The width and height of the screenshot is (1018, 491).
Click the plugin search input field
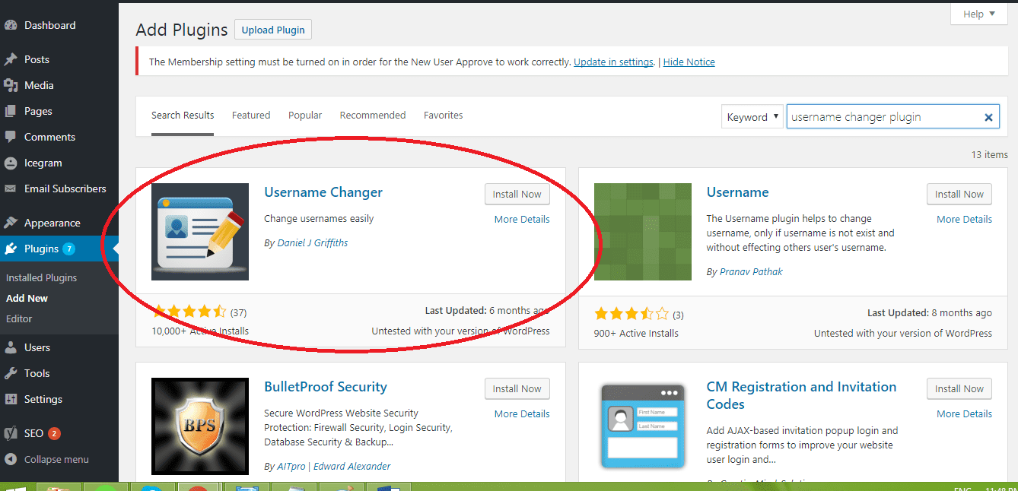click(x=883, y=117)
